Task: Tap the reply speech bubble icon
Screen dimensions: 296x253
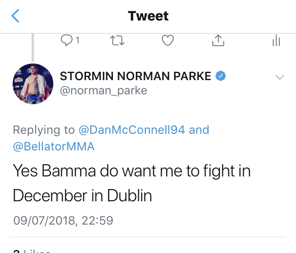Action: (66, 40)
